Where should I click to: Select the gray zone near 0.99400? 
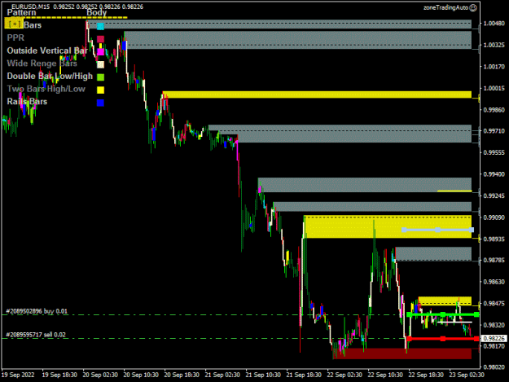[x=365, y=185]
